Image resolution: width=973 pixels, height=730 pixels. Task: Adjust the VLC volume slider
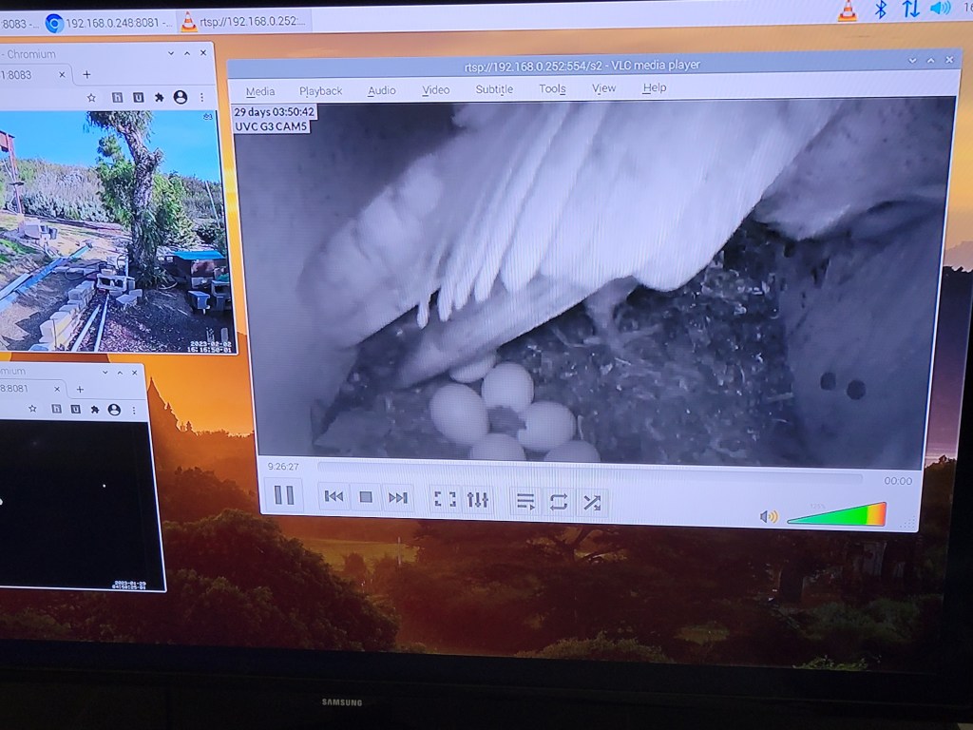point(836,516)
